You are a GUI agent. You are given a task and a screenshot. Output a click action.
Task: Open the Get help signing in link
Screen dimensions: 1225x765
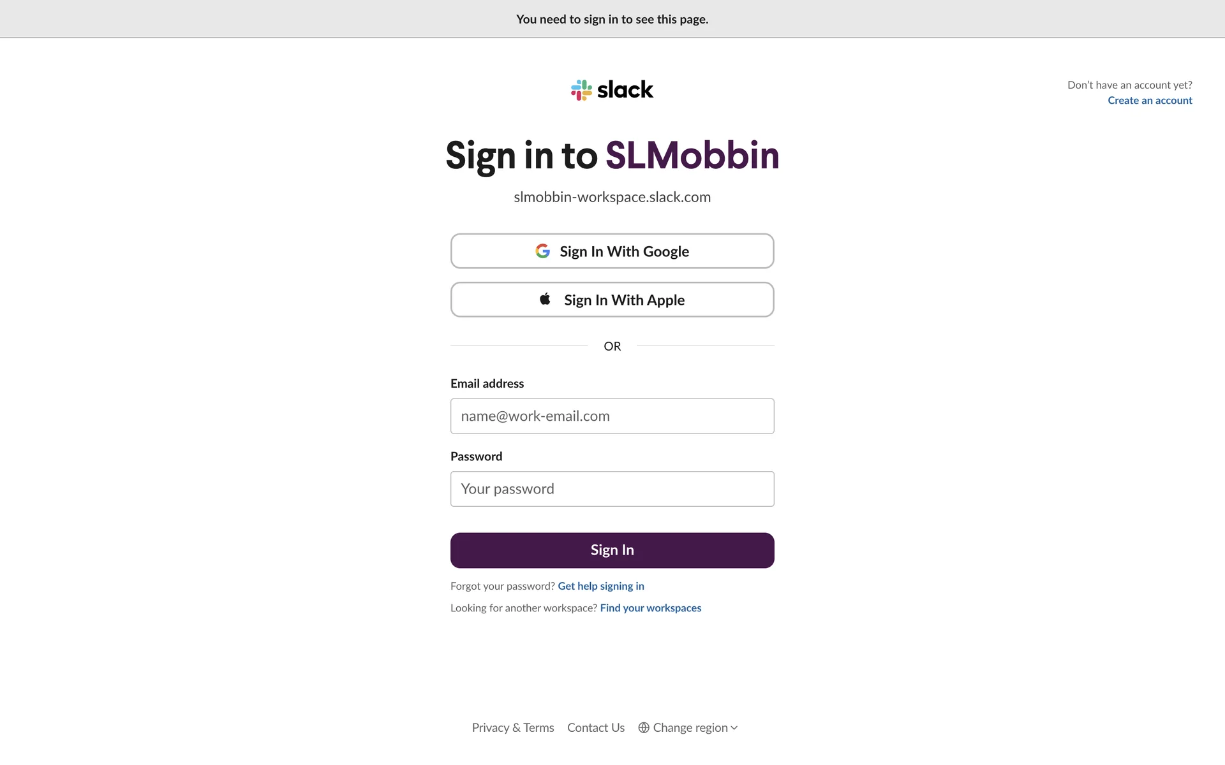click(x=600, y=586)
